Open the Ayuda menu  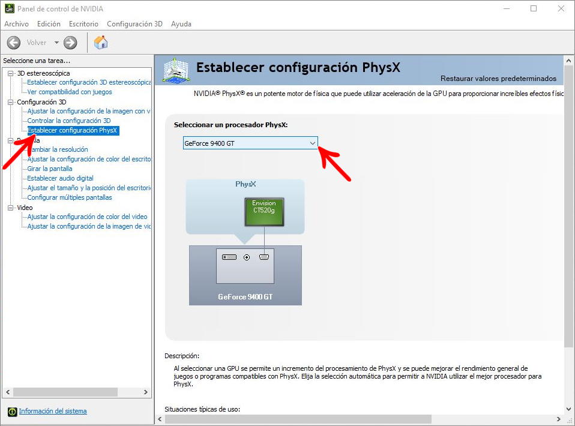(x=181, y=24)
